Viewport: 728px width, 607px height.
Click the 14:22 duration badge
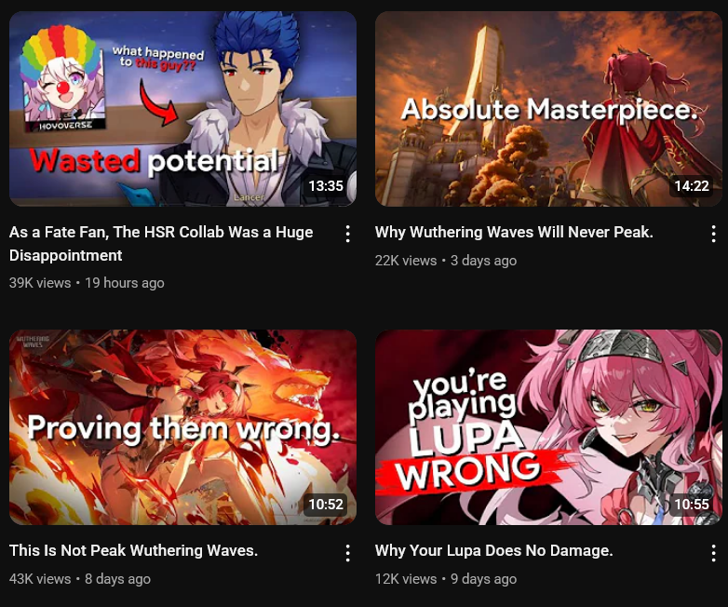click(x=692, y=186)
